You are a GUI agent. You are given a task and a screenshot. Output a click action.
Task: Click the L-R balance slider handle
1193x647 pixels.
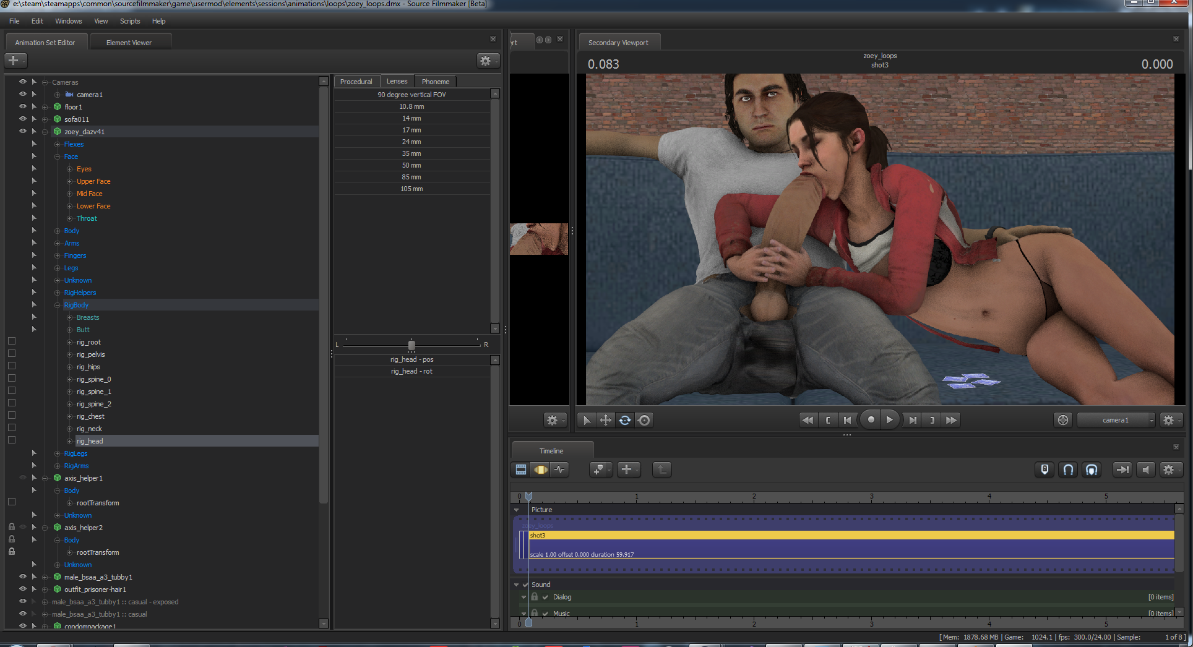[411, 345]
